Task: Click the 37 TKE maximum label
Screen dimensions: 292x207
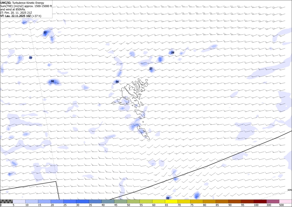Action: (45, 32)
